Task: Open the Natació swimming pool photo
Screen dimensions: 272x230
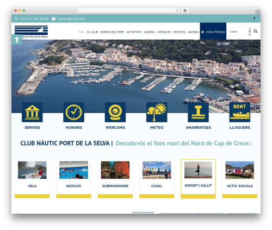Action: tap(73, 170)
